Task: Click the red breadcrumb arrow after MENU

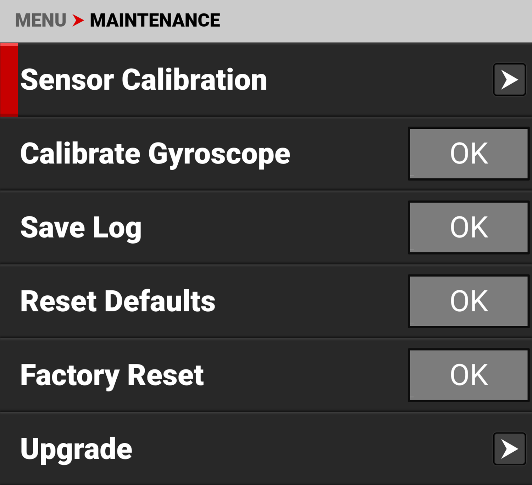Action: coord(78,20)
